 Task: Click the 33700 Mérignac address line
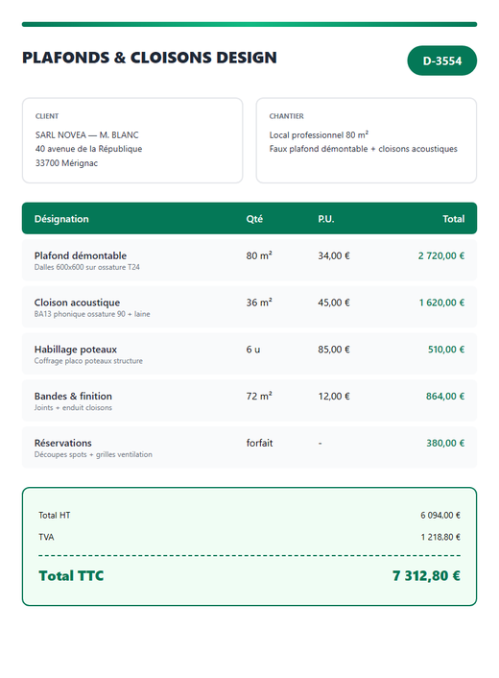click(66, 163)
